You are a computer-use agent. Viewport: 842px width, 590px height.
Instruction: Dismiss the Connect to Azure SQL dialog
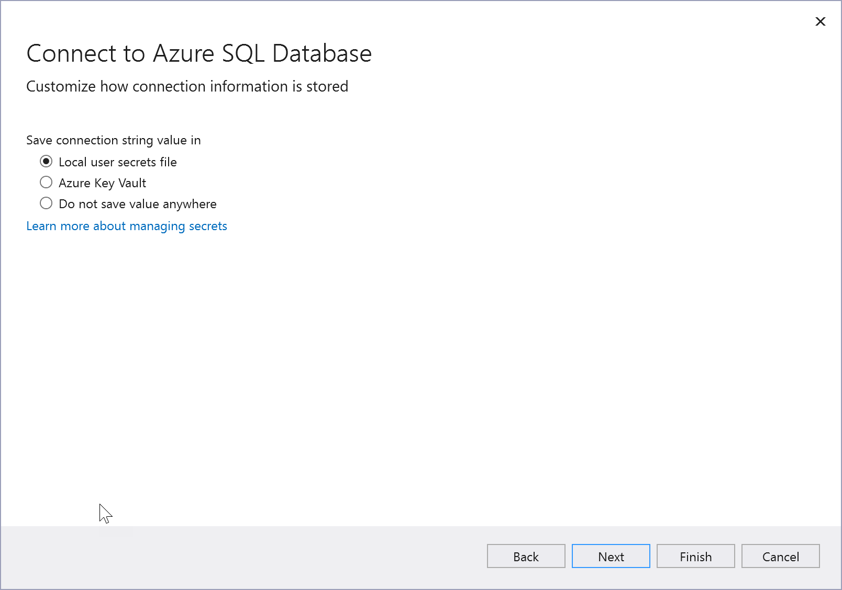tap(820, 21)
